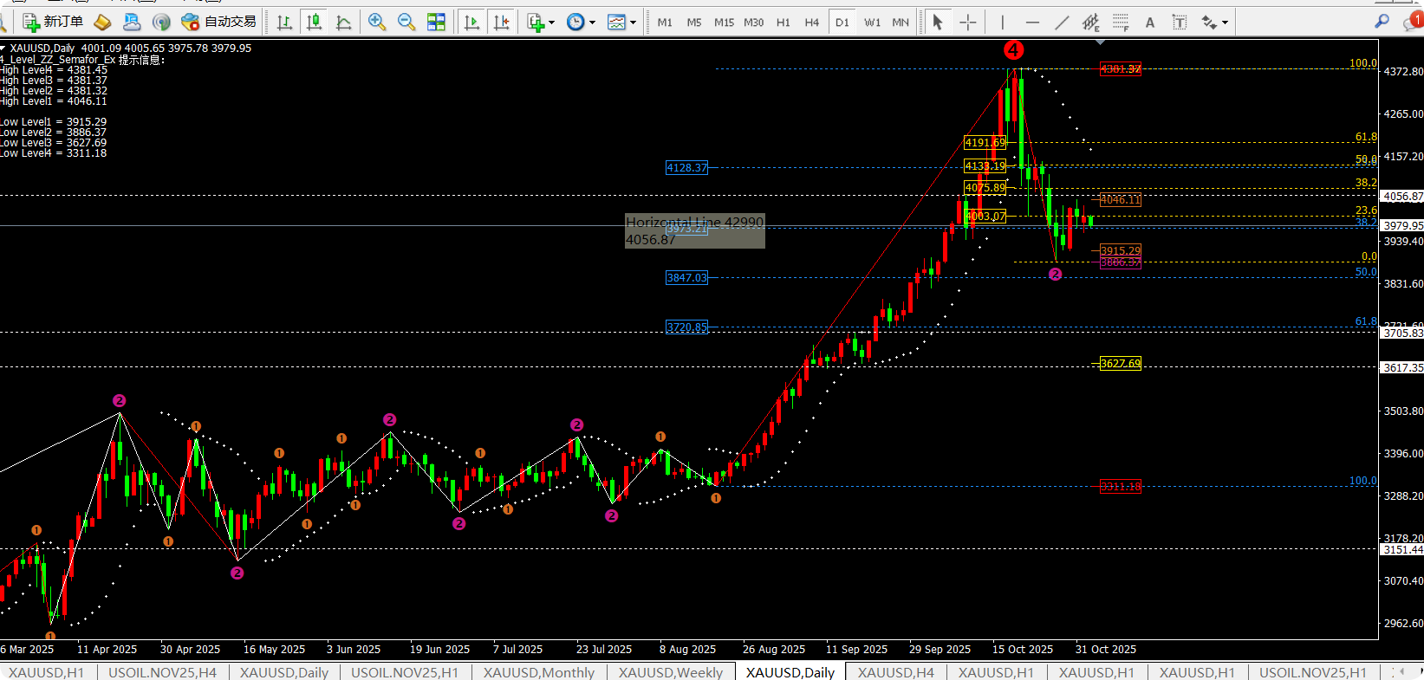The width and height of the screenshot is (1424, 680).
Task: Tile chart windows with the grid icon
Action: tap(436, 22)
